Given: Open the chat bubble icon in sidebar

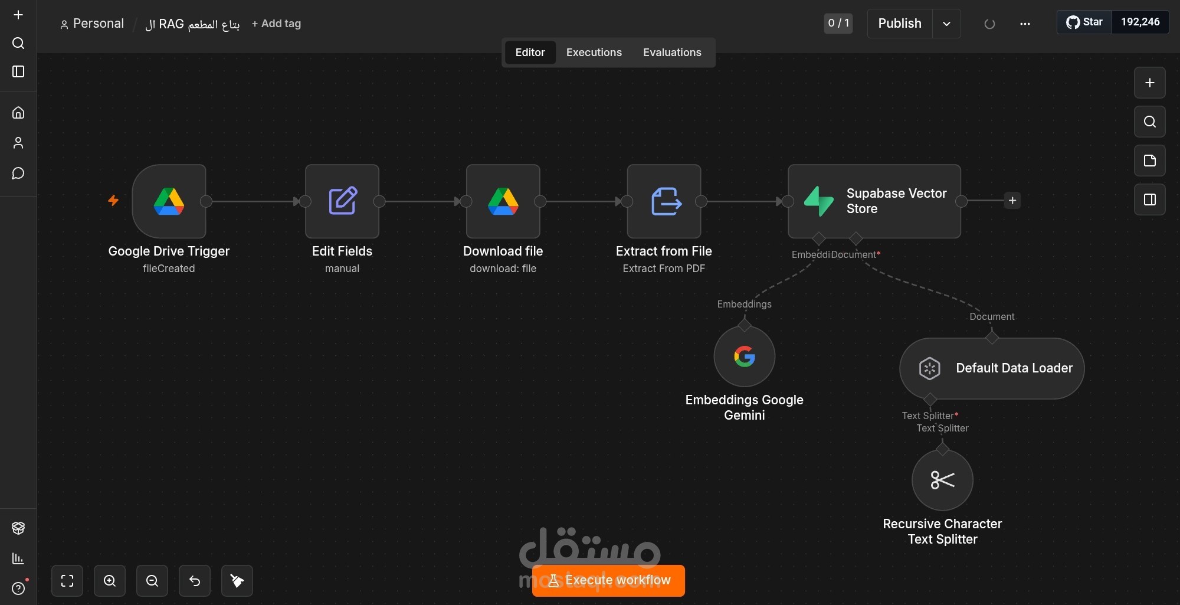Looking at the screenshot, I should [18, 174].
